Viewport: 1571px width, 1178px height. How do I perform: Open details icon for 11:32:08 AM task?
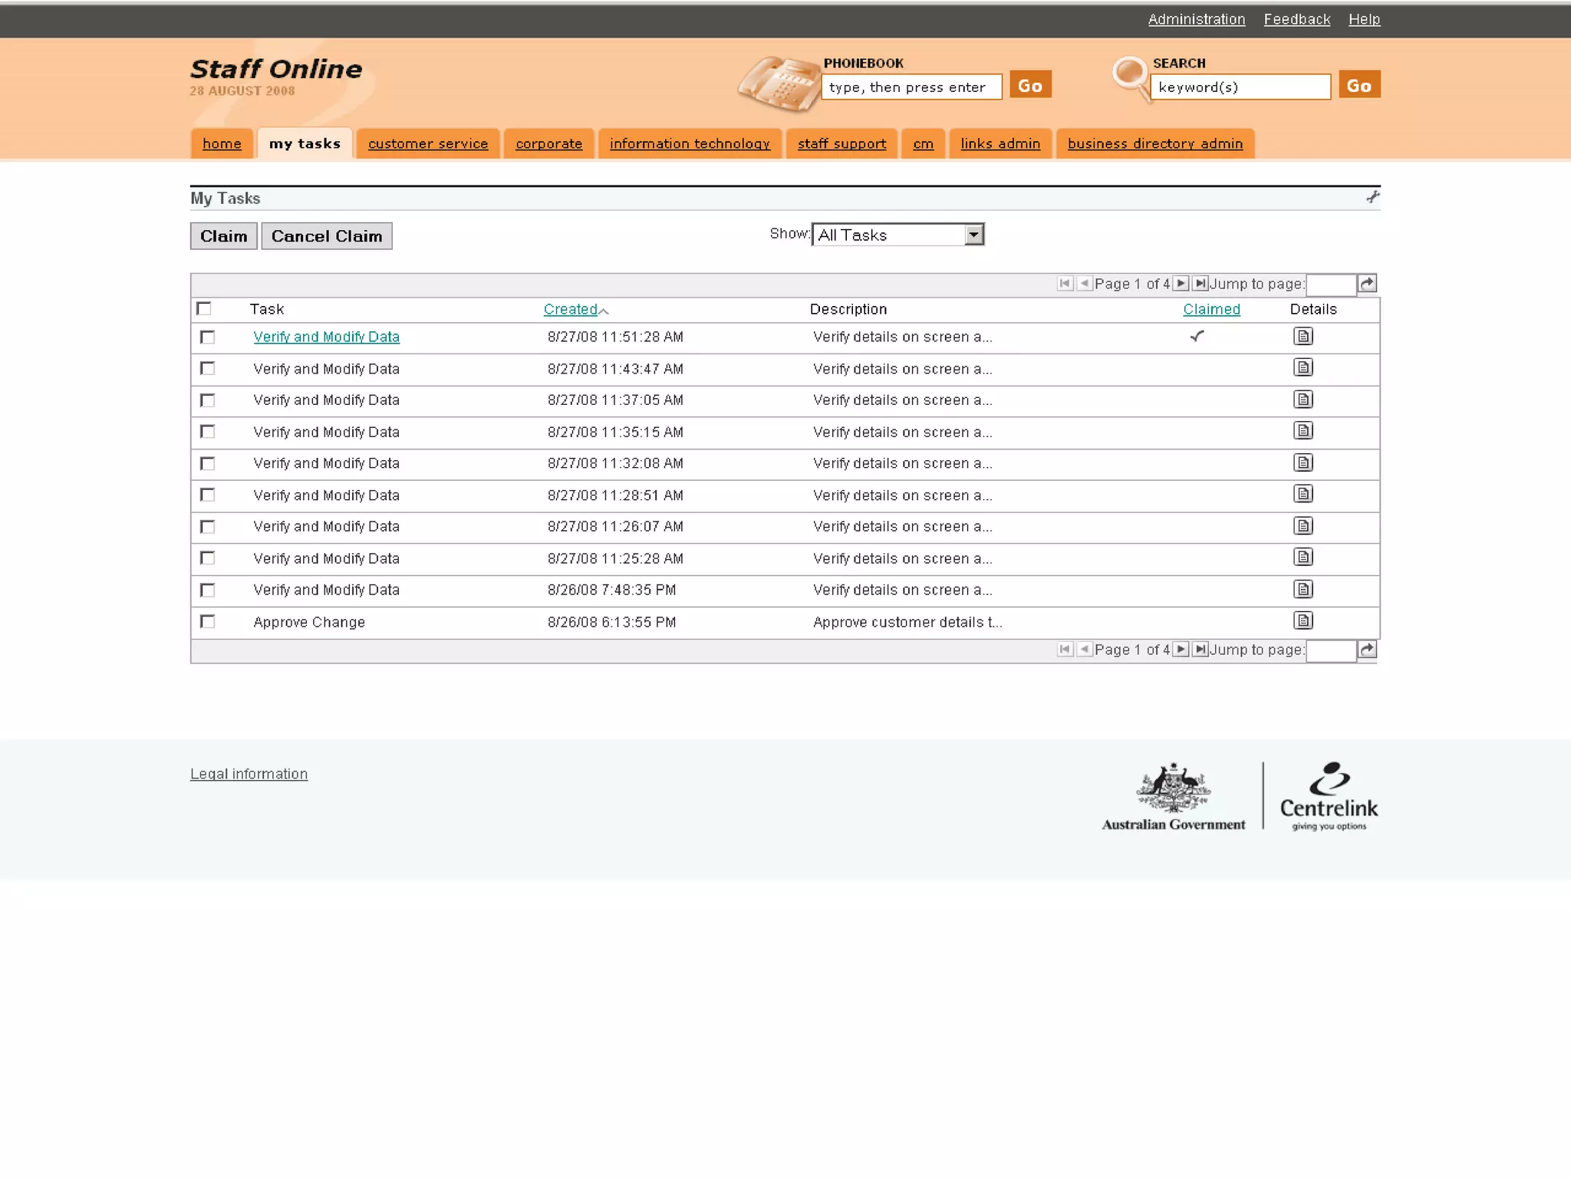[x=1303, y=462]
